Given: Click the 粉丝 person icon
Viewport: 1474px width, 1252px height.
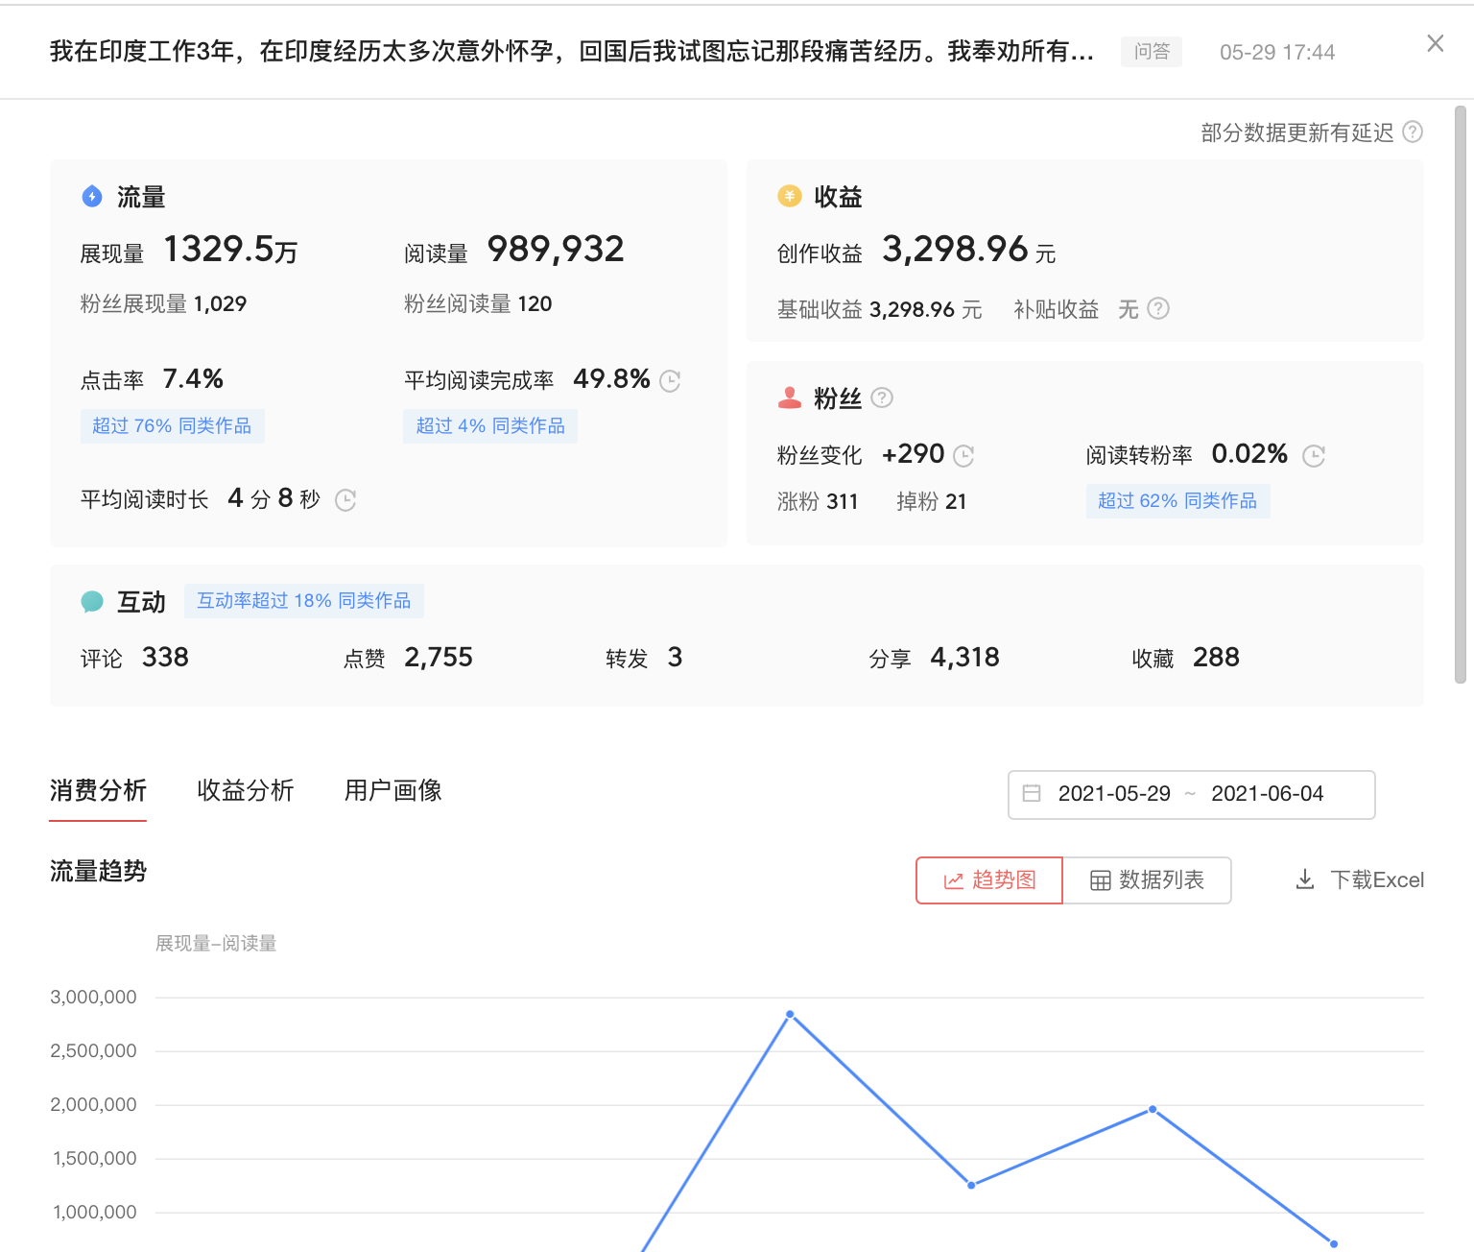Looking at the screenshot, I should pyautogui.click(x=790, y=397).
